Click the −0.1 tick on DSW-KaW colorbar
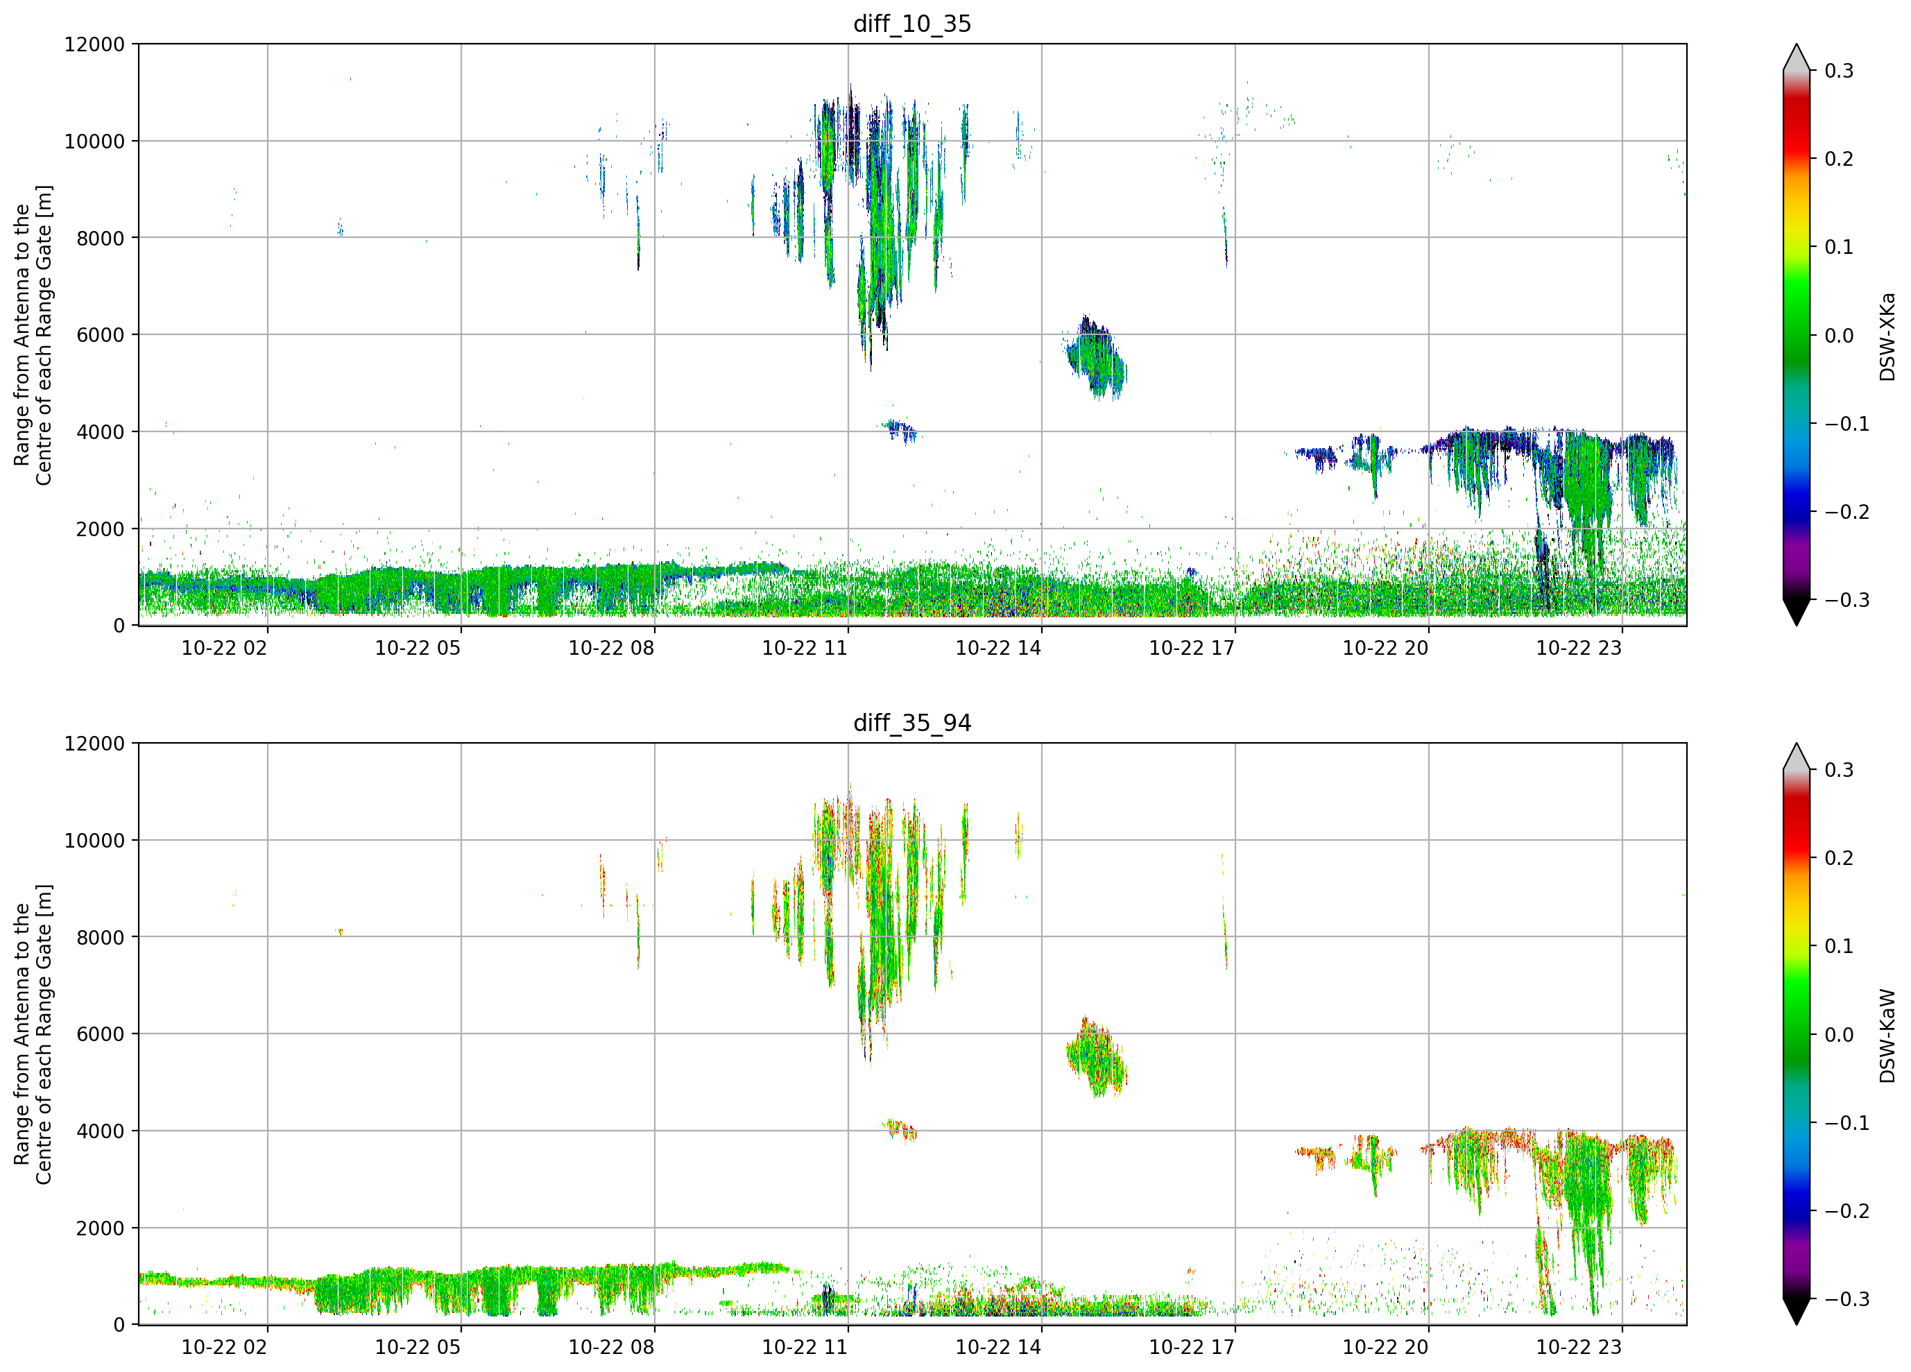The height and width of the screenshot is (1372, 1911). tap(1847, 1122)
